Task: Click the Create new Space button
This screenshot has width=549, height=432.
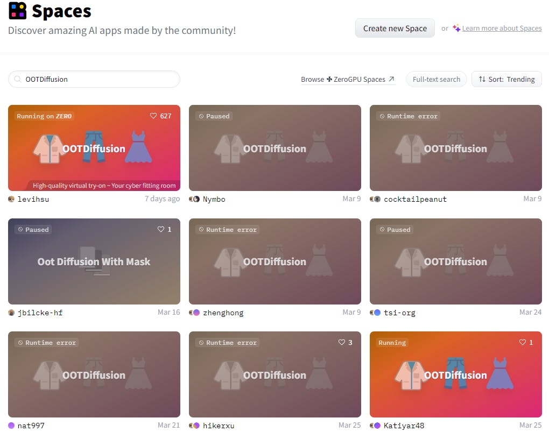Action: [395, 29]
